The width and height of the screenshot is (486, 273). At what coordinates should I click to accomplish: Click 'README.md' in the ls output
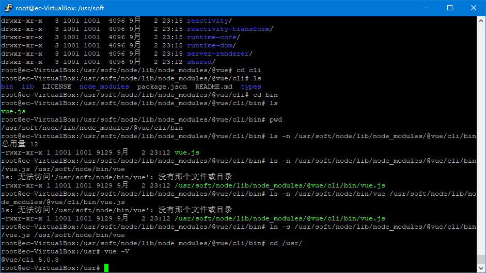point(213,87)
